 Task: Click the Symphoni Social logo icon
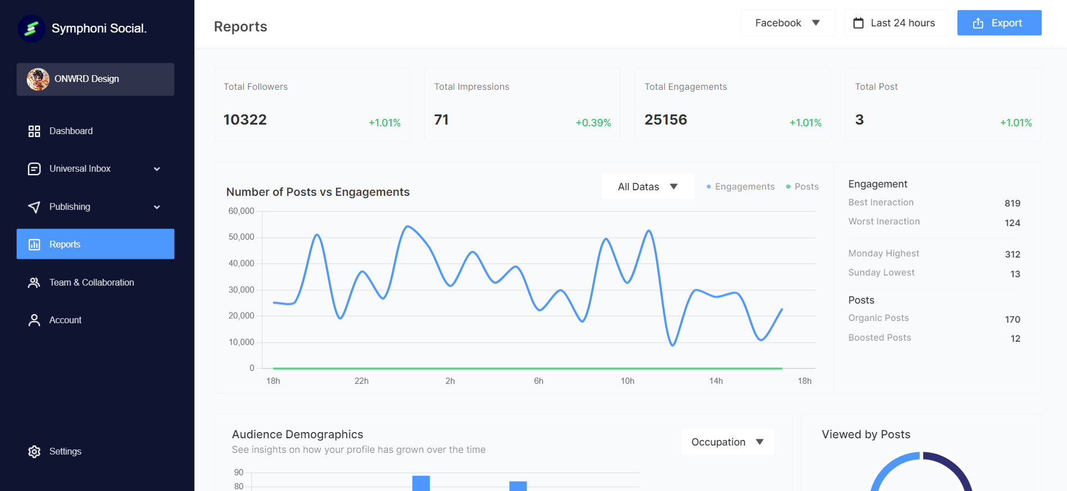(x=31, y=28)
